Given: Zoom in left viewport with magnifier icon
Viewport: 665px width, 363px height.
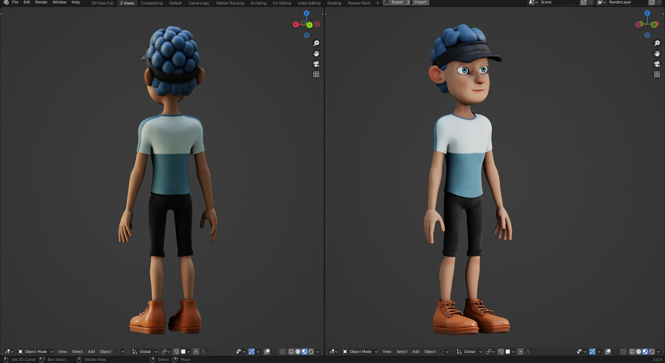Looking at the screenshot, I should point(316,43).
